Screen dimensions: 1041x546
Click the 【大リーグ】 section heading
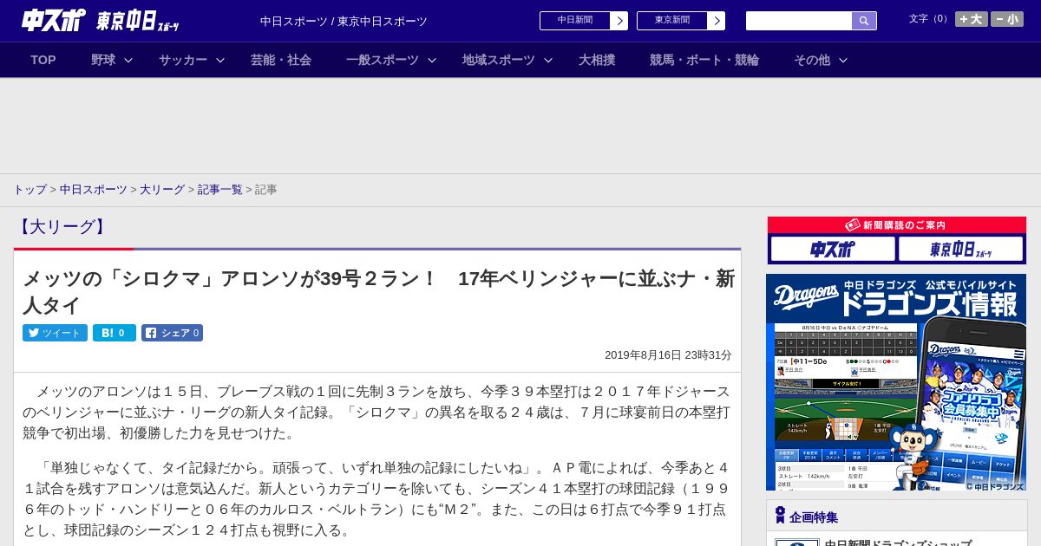[x=62, y=227]
